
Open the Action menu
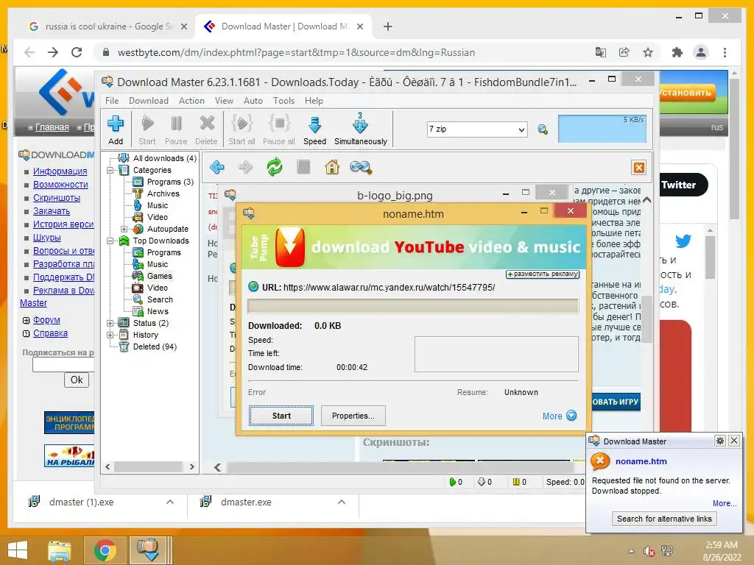191,101
